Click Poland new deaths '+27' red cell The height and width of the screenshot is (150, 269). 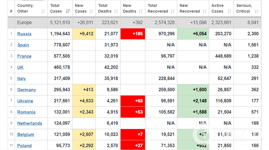133,145
